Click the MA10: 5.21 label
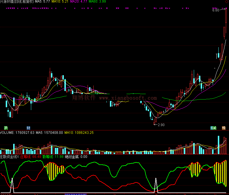 (60, 1)
